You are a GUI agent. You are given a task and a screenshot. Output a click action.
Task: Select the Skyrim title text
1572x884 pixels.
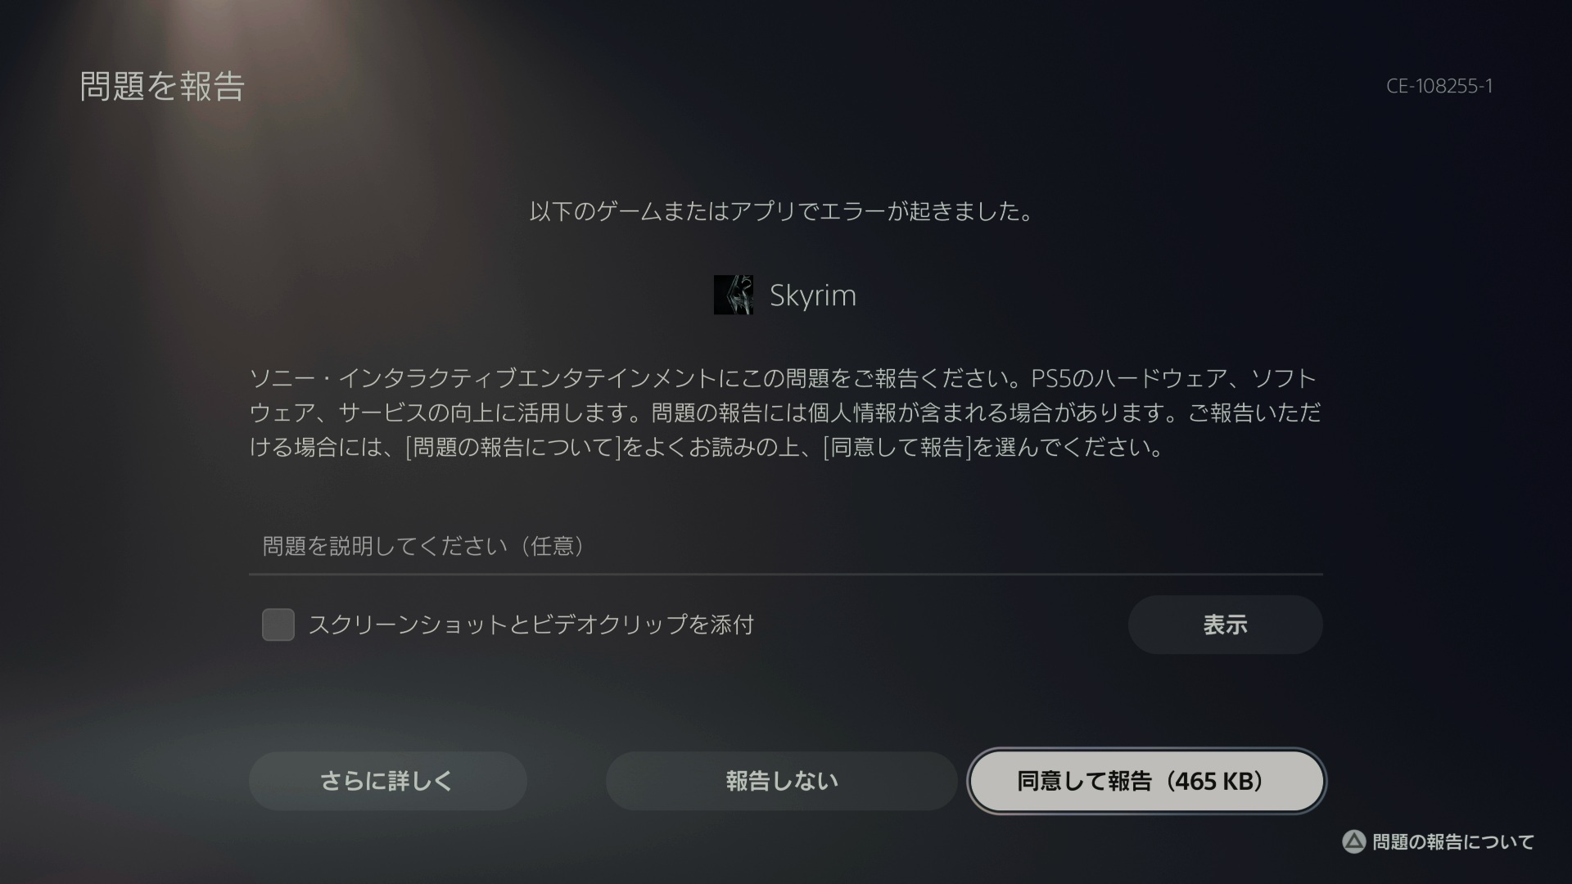[x=813, y=295]
